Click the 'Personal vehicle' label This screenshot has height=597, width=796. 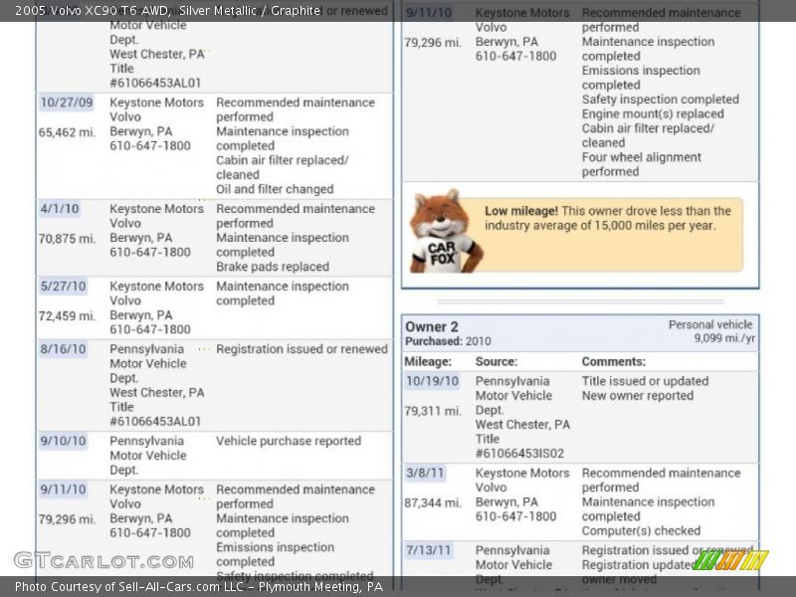[x=710, y=325]
